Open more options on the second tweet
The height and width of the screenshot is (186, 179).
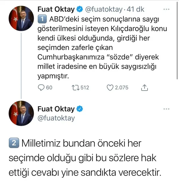tap(167, 109)
